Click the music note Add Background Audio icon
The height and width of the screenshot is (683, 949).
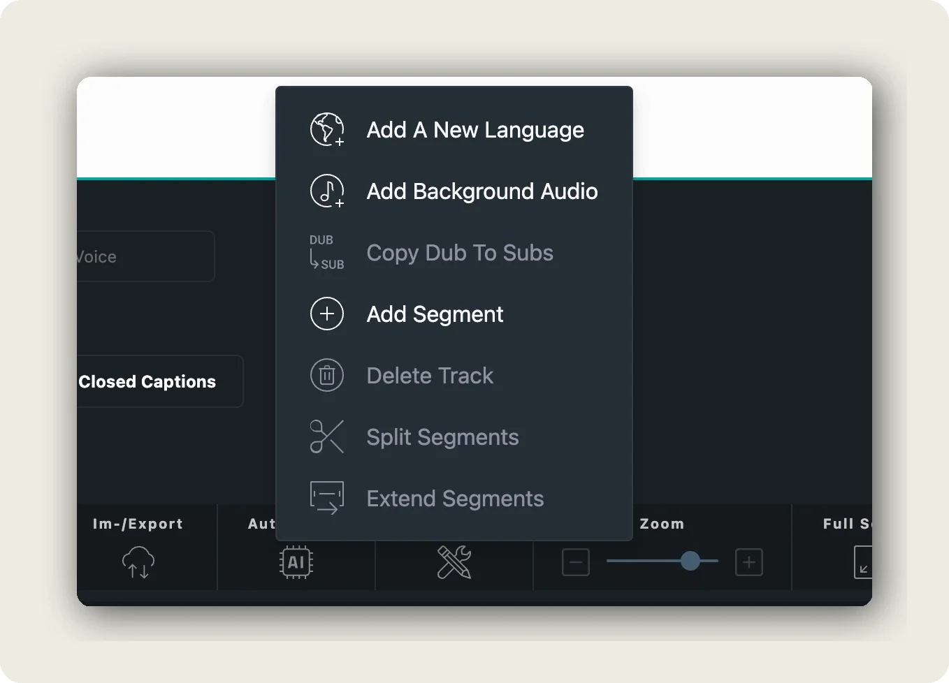pos(327,191)
